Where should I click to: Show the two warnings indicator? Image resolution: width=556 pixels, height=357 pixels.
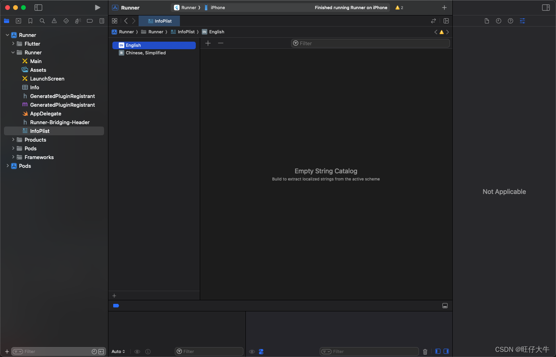(399, 8)
